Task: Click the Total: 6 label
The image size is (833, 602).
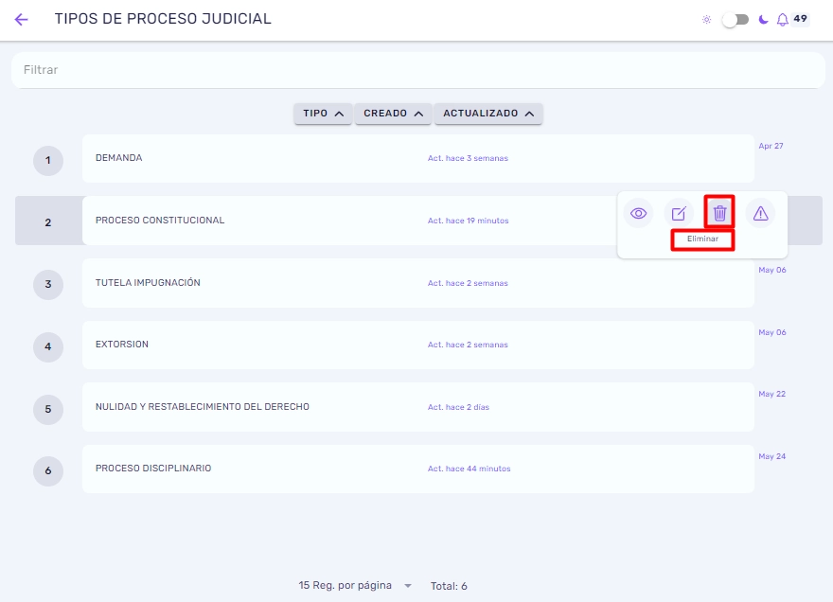Action: pyautogui.click(x=449, y=586)
